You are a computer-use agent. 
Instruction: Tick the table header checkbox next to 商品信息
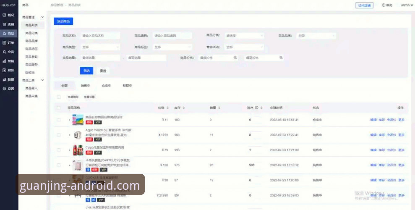point(59,108)
